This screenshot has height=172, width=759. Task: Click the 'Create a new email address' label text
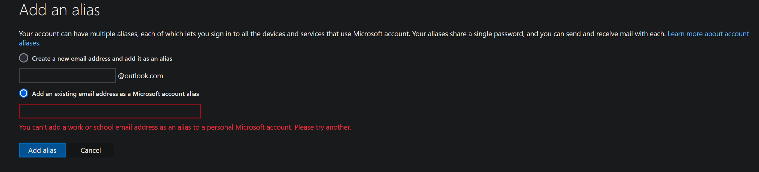click(x=102, y=58)
